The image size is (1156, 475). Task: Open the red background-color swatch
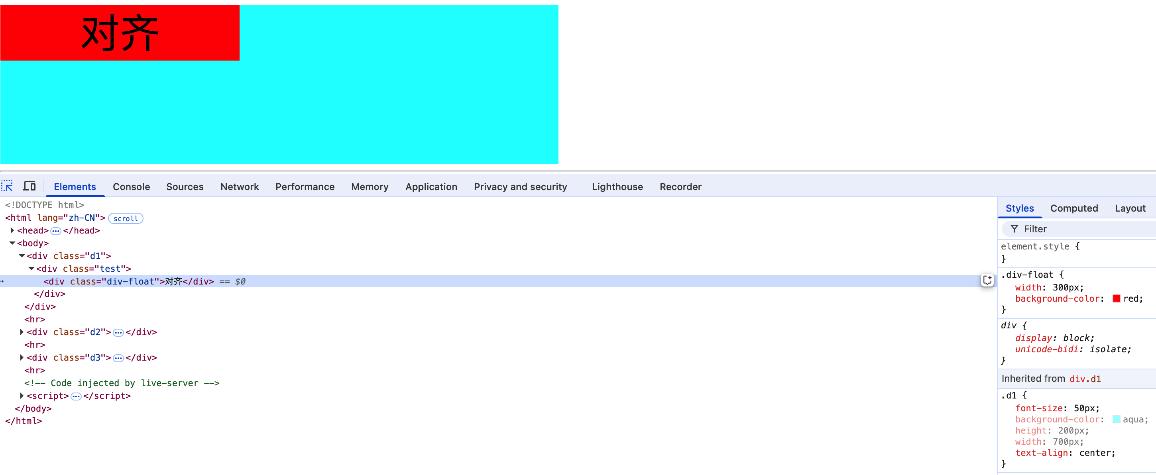point(1117,299)
